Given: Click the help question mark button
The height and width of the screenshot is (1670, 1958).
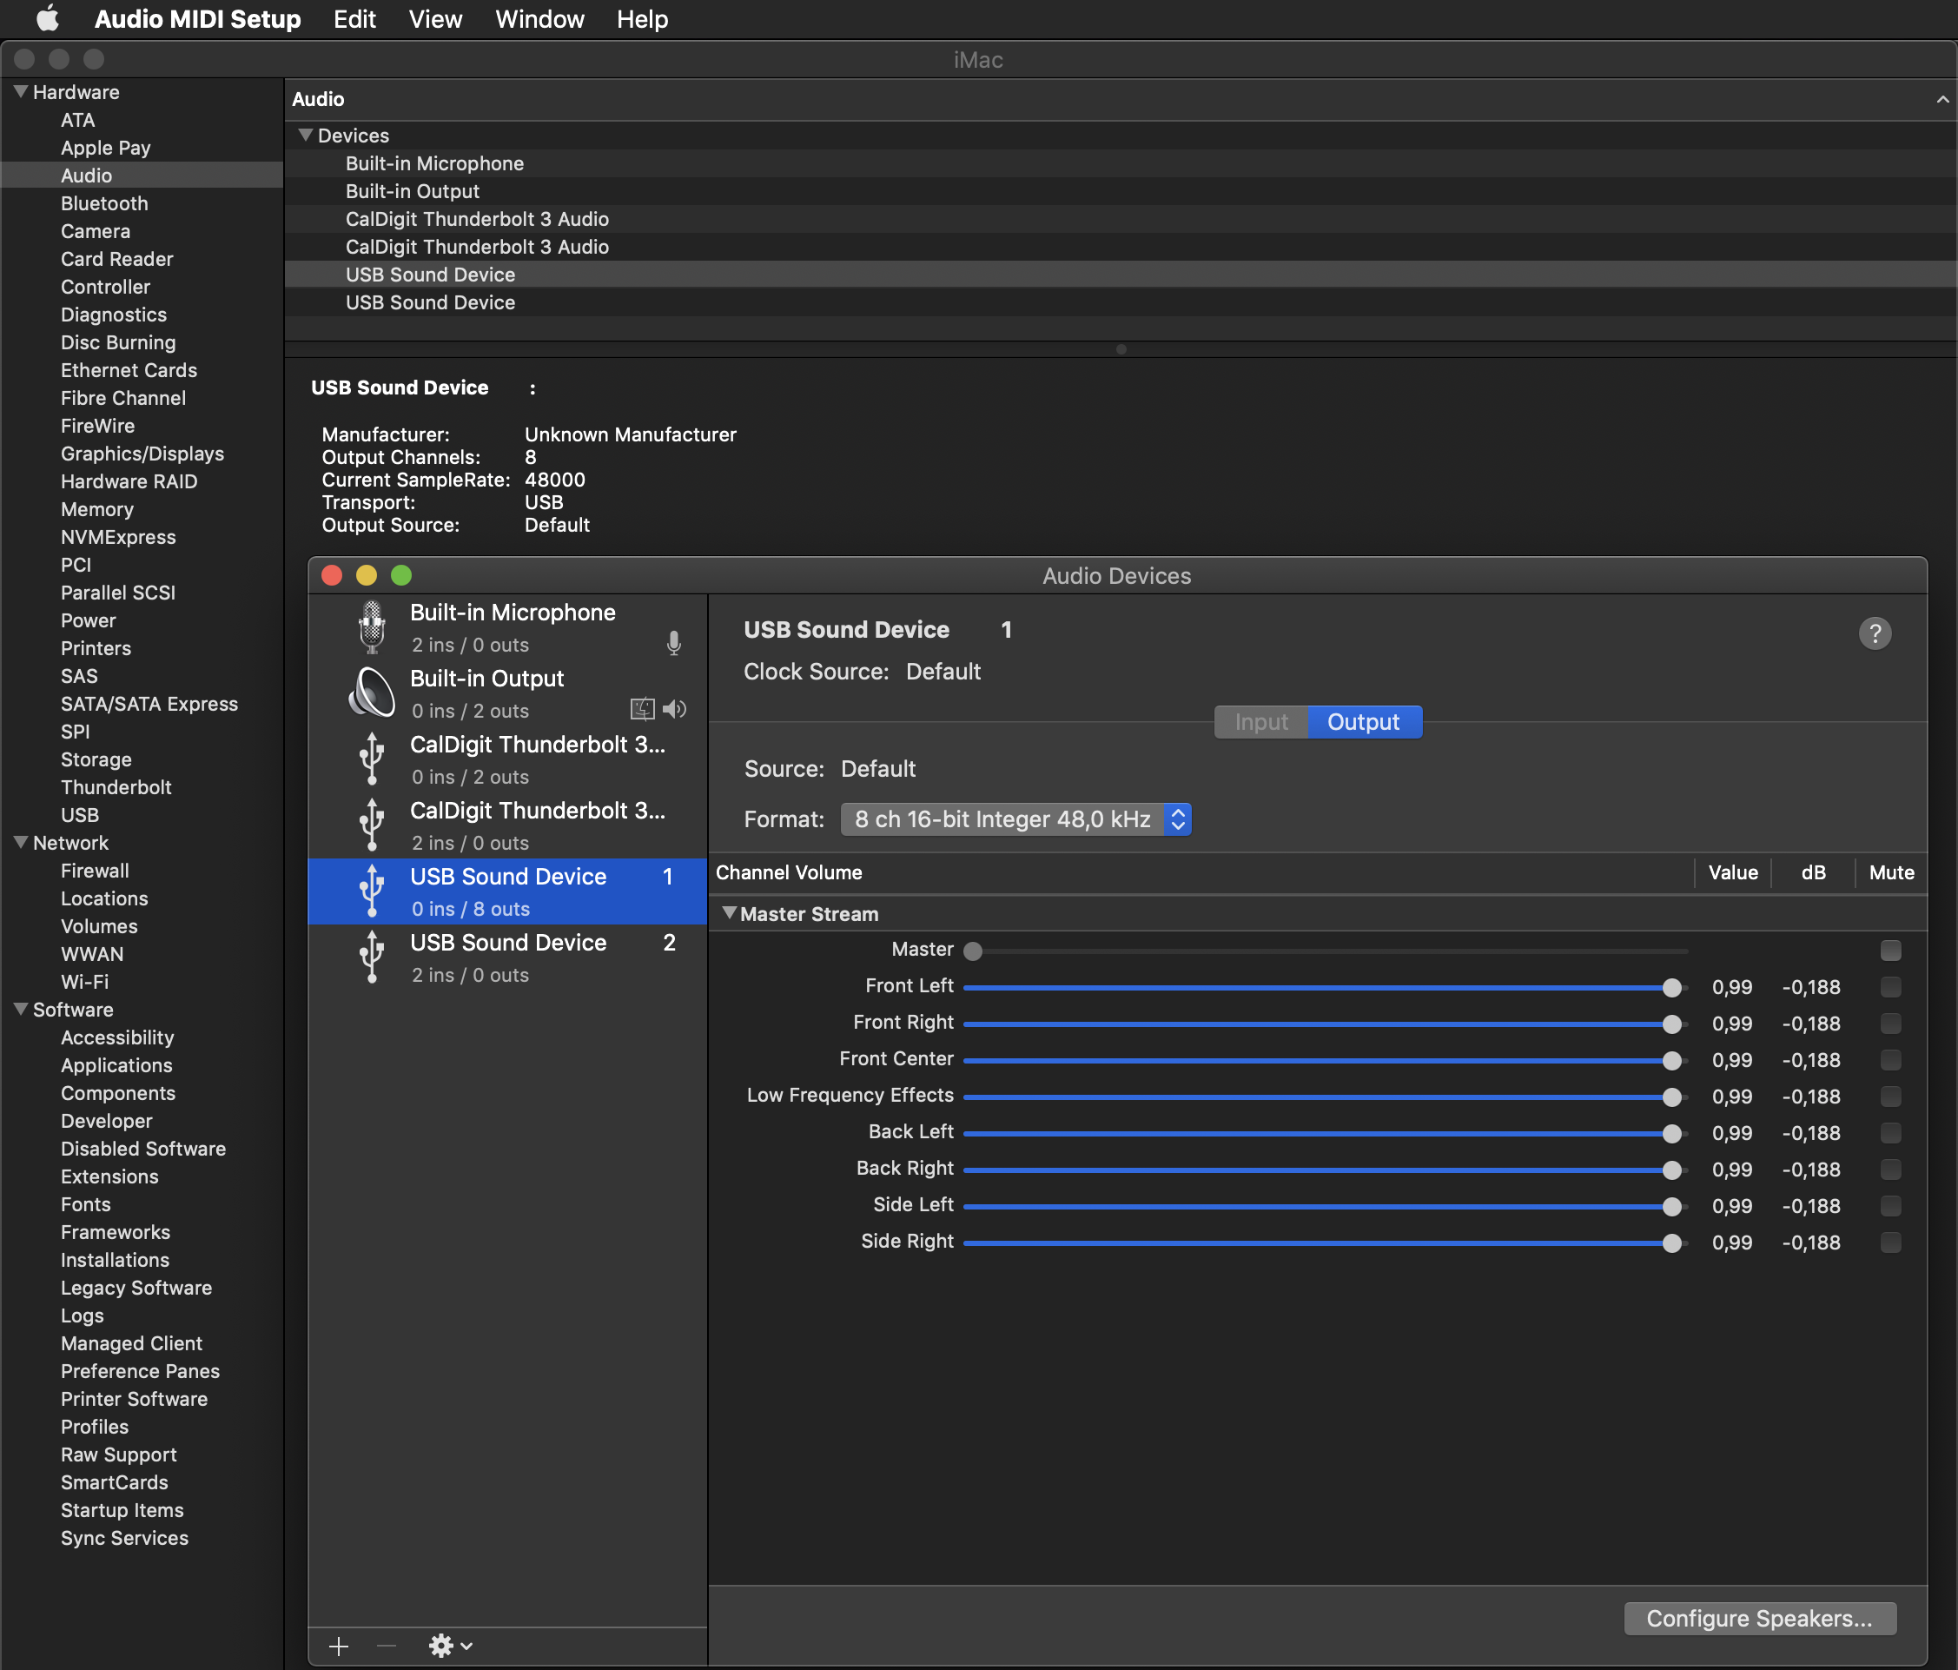Looking at the screenshot, I should 1874,633.
